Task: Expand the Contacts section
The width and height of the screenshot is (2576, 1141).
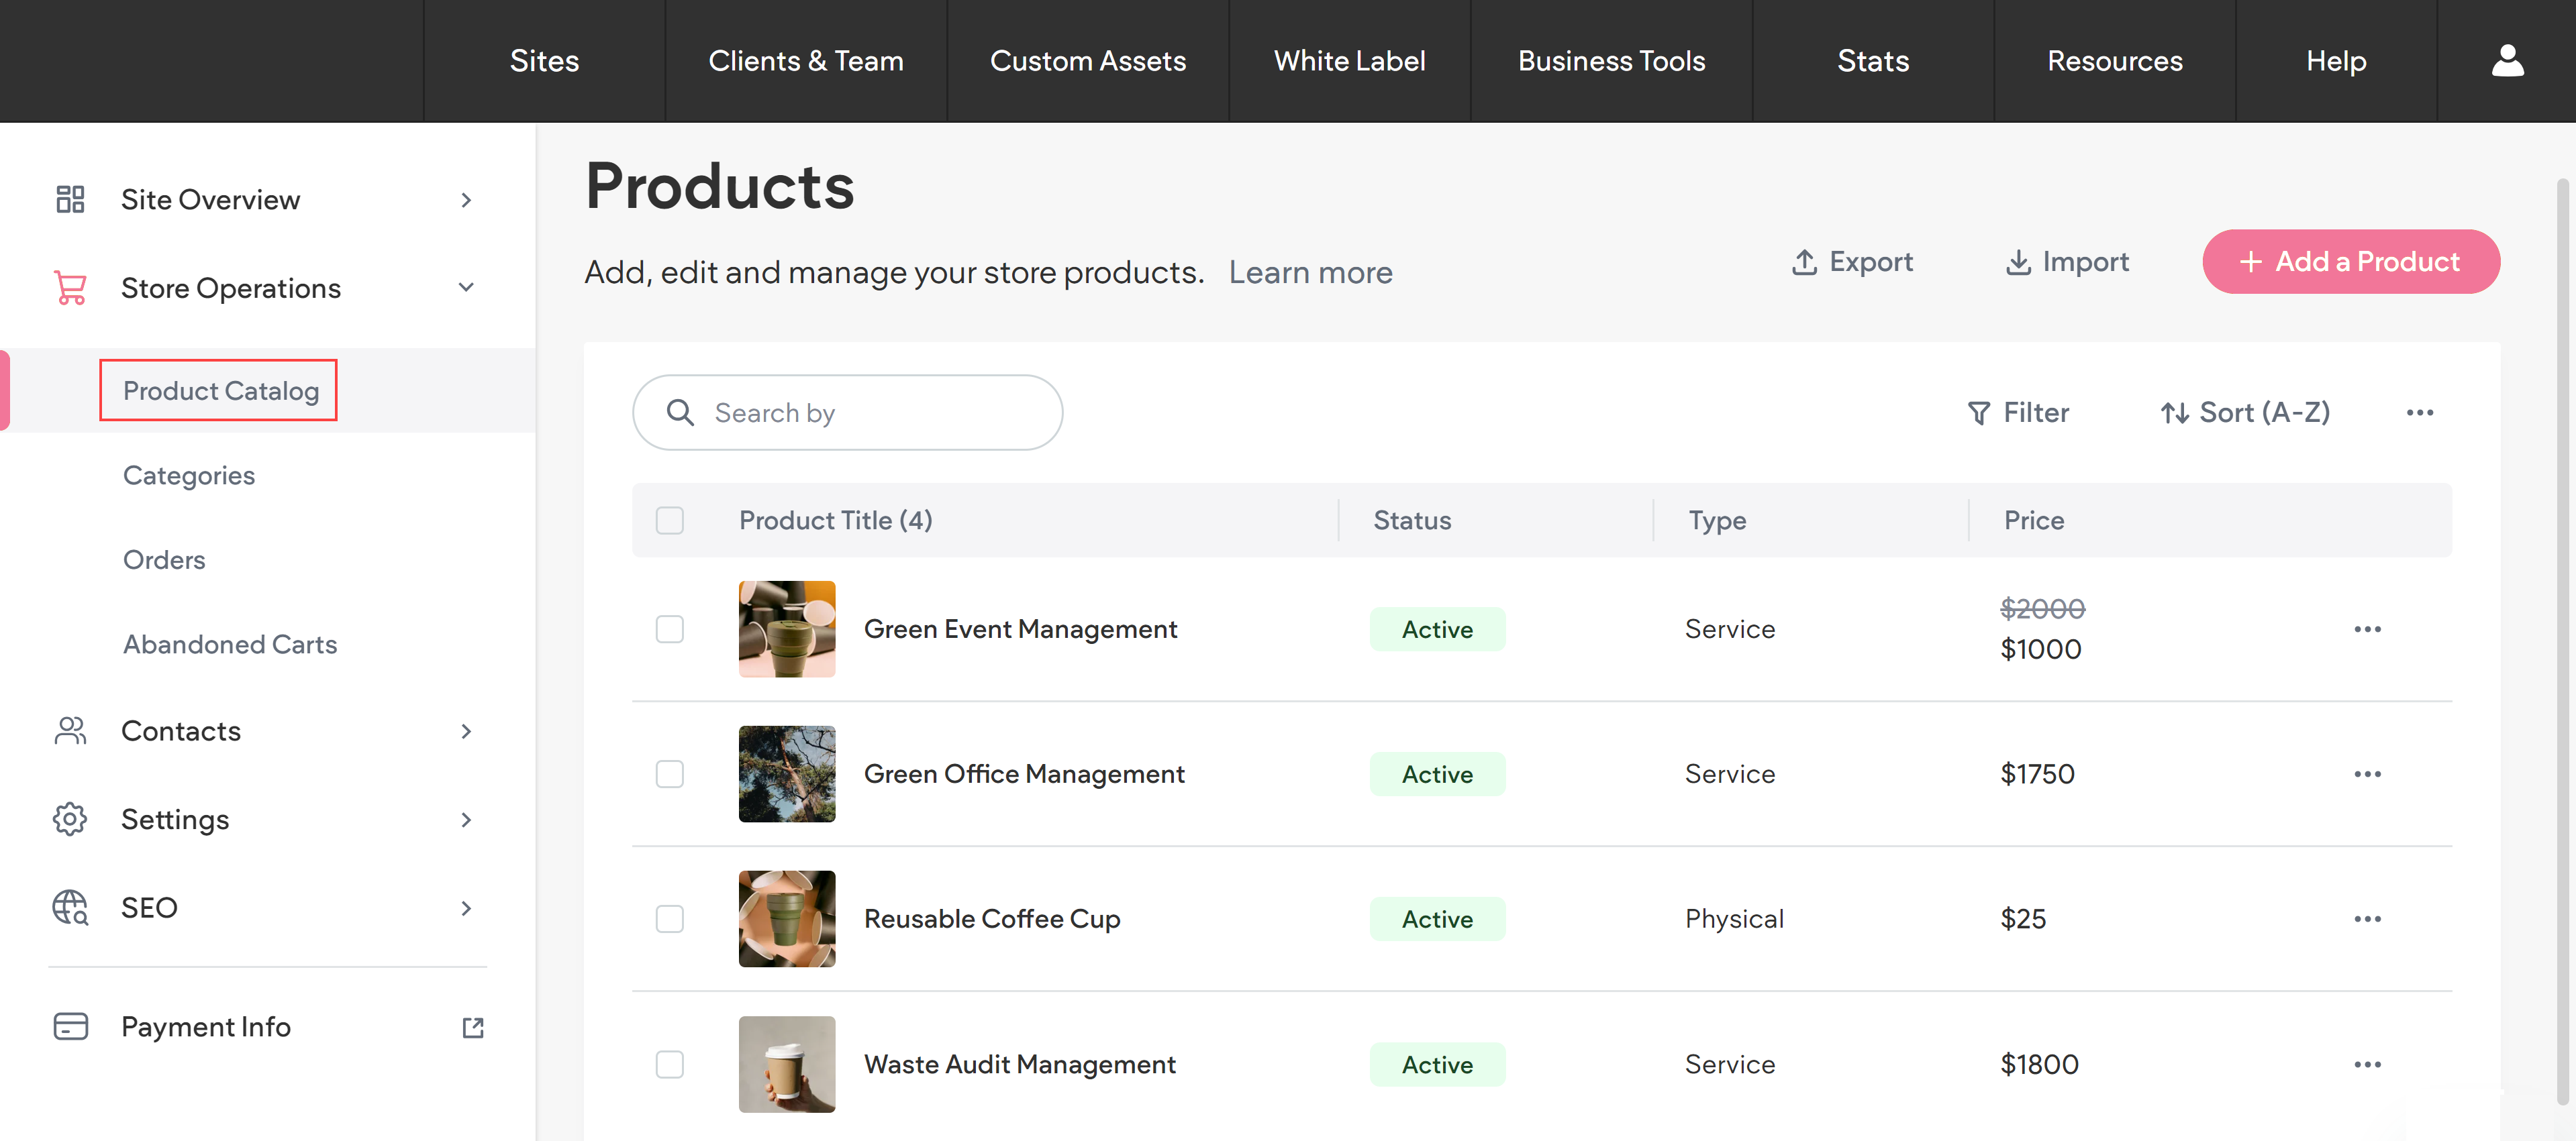Action: click(x=466, y=730)
